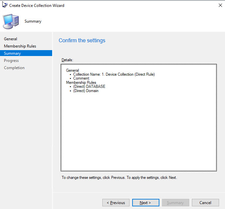The width and height of the screenshot is (225, 209).
Task: Select the (Direct) Domain rule entry
Action: [86, 91]
